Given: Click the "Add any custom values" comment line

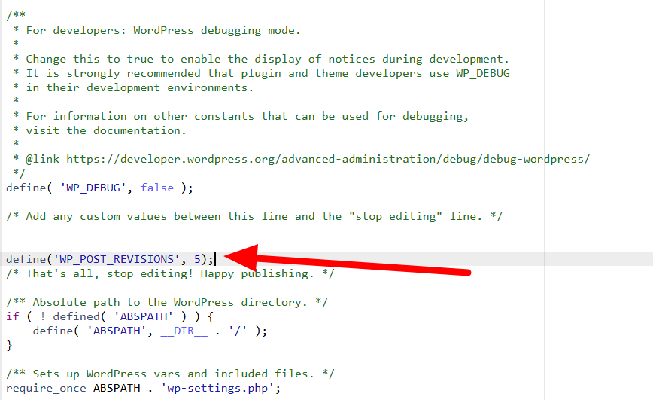Looking at the screenshot, I should pos(254,216).
